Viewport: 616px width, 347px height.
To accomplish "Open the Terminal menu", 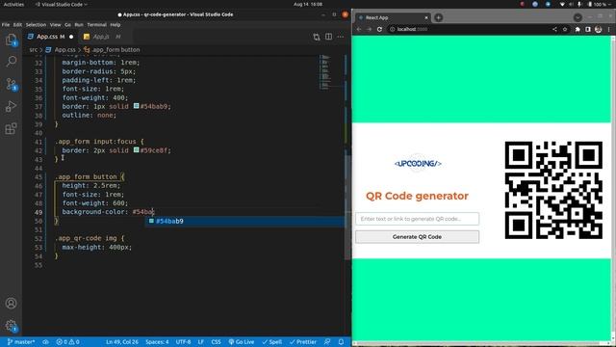I will pos(96,25).
